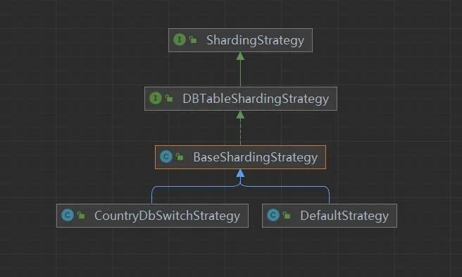Click the ShardingStrategy name text
Image resolution: width=462 pixels, height=277 pixels.
point(255,40)
